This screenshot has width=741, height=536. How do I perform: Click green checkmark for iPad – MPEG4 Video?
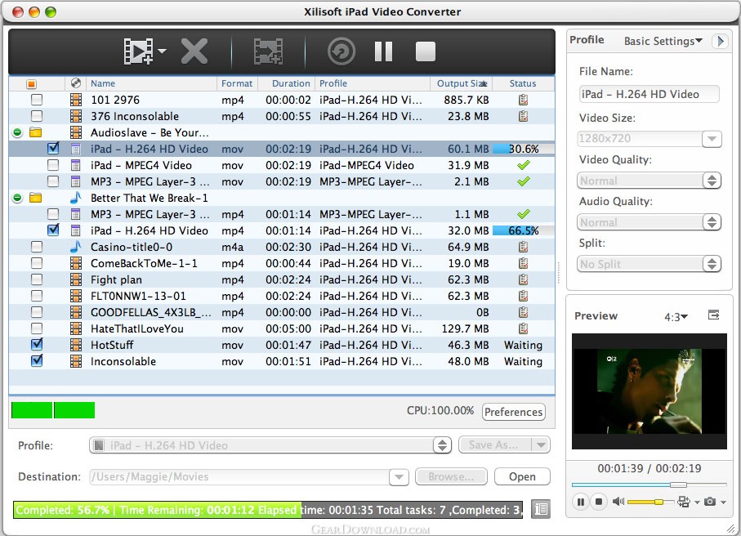(x=523, y=165)
